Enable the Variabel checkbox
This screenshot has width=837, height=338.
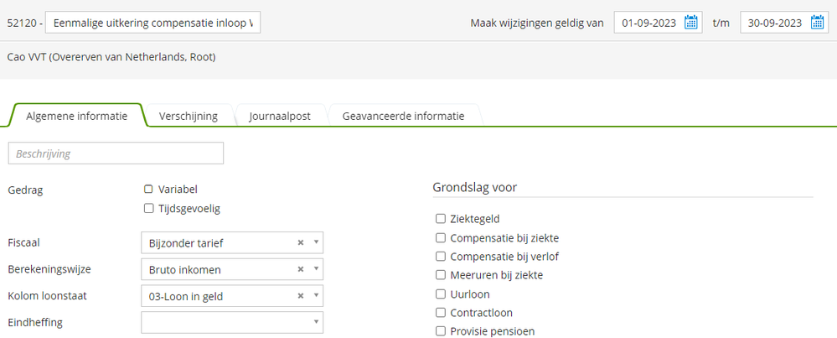pyautogui.click(x=148, y=190)
